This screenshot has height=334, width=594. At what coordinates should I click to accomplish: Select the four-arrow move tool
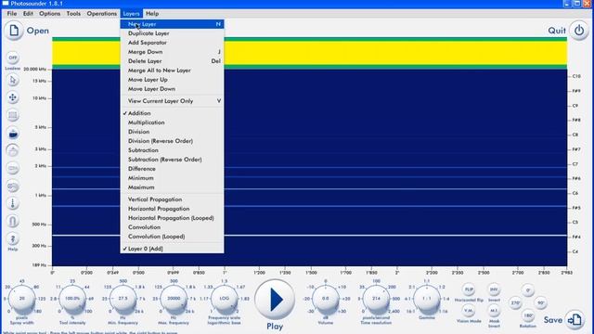click(13, 97)
